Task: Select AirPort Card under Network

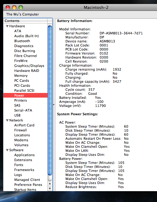Action: click(x=24, y=125)
